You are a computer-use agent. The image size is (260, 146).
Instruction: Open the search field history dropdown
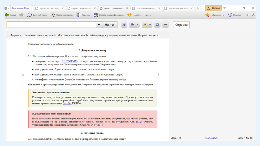(99, 25)
